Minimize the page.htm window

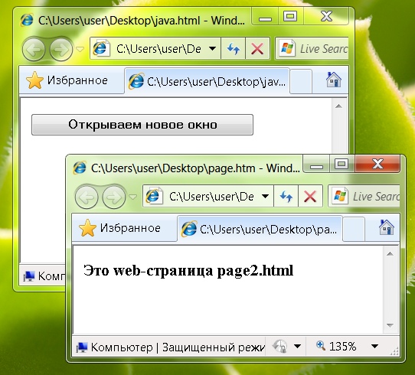tap(316, 165)
